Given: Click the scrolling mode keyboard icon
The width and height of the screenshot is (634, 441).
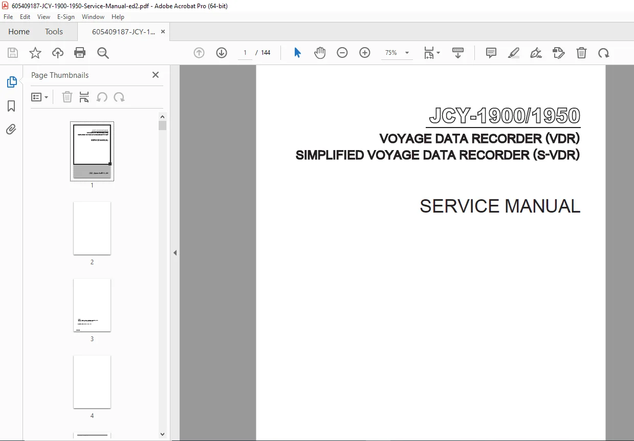Looking at the screenshot, I should (x=458, y=53).
